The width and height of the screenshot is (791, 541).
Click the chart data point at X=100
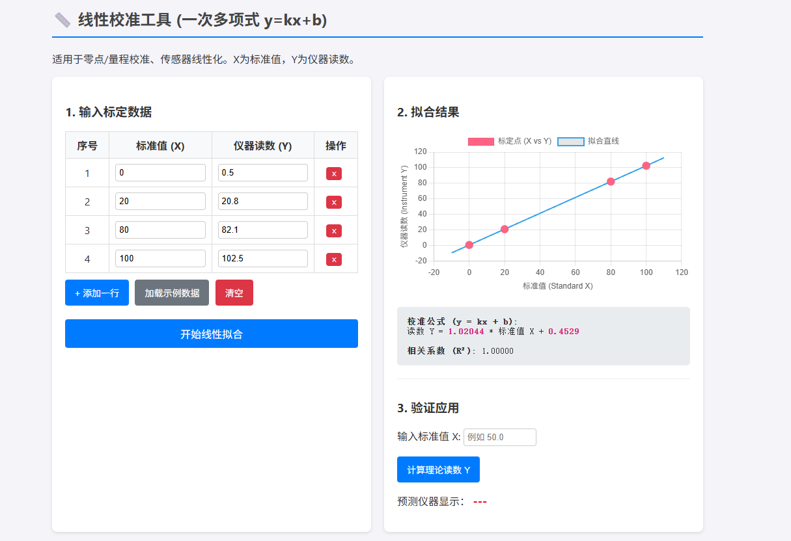pyautogui.click(x=646, y=166)
